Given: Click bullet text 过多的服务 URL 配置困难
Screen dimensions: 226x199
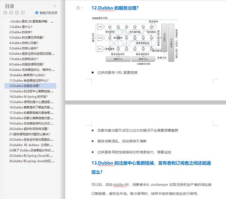Looking at the screenshot, I should (117, 72).
